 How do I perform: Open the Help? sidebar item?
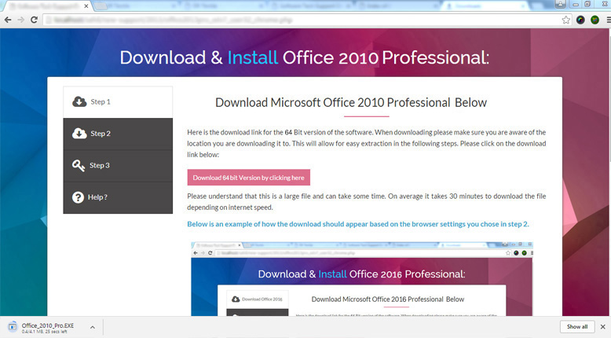(118, 197)
